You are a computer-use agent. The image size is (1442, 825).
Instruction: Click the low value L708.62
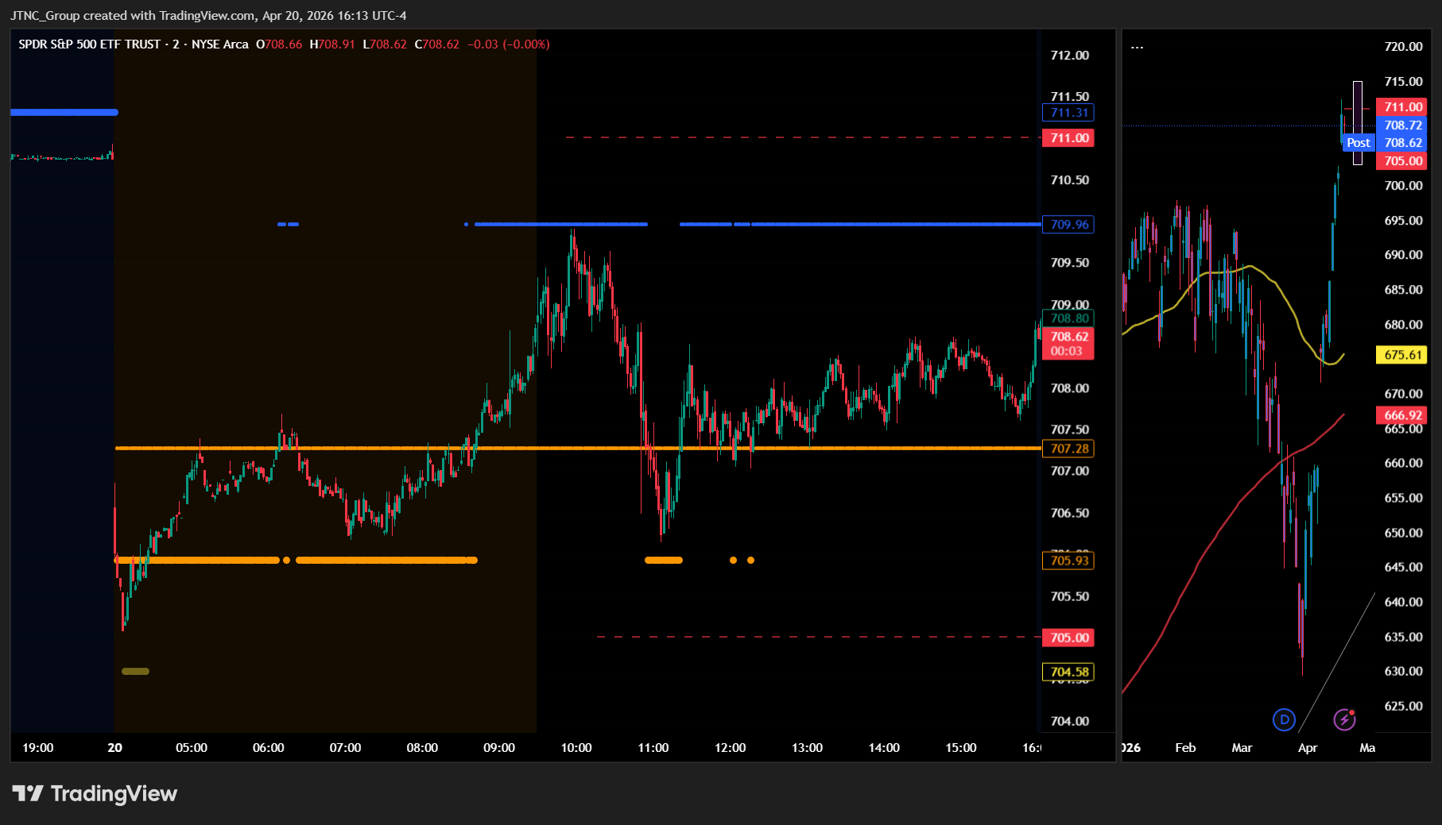click(x=385, y=44)
